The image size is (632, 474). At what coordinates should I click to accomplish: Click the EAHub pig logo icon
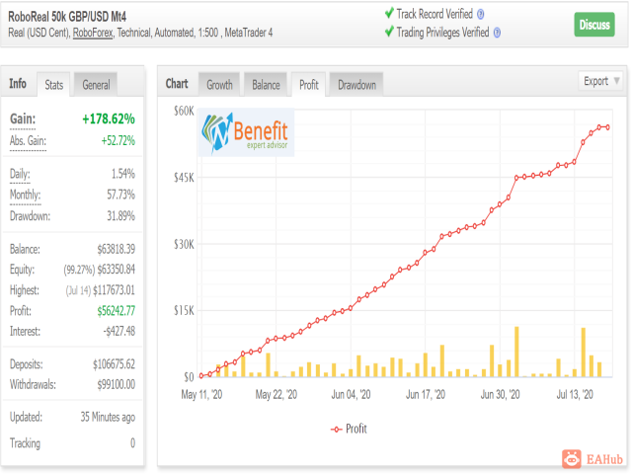[572, 459]
